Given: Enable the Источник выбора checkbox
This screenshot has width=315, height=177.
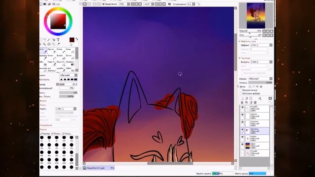Looking at the screenshot, I should pyautogui.click(x=241, y=93).
